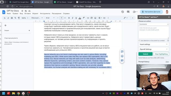Expand OpenAI Settings section
The width and height of the screenshot is (171, 96).
pyautogui.click(x=154, y=49)
